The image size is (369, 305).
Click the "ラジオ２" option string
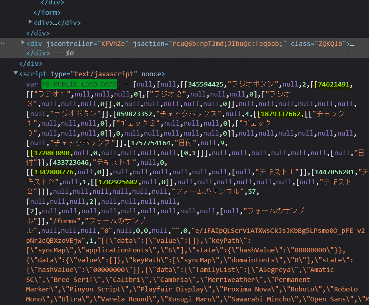tap(168, 94)
